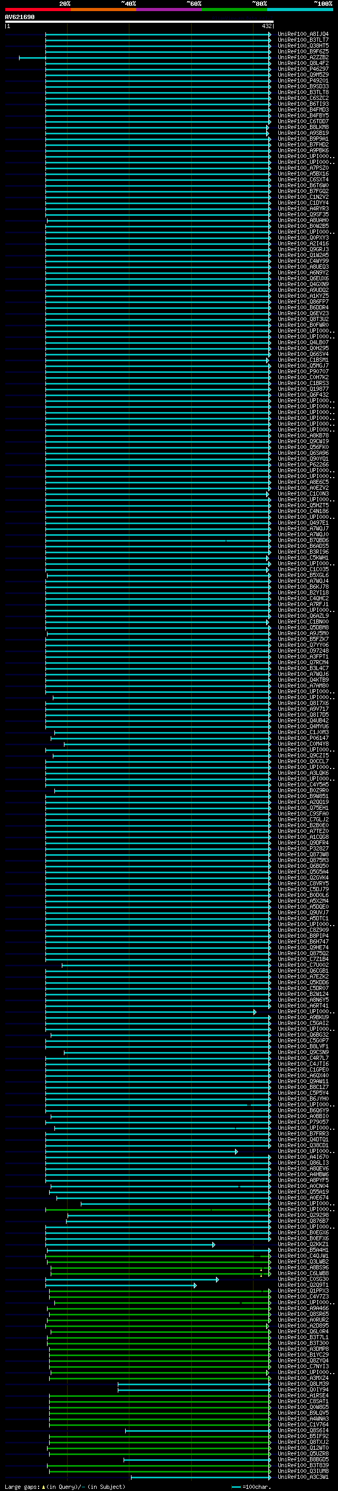The image size is (338, 1491).
Task: Select the UniRef100_A9BKU9 label
Action: click(303, 1017)
